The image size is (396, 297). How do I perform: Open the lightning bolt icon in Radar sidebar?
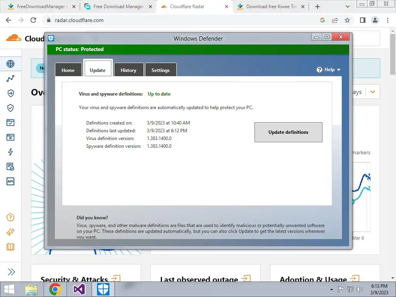[x=10, y=152]
